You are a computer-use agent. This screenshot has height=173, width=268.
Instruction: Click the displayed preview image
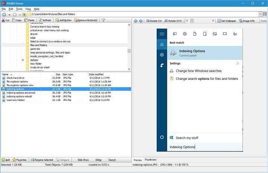pyautogui.click(x=200, y=90)
